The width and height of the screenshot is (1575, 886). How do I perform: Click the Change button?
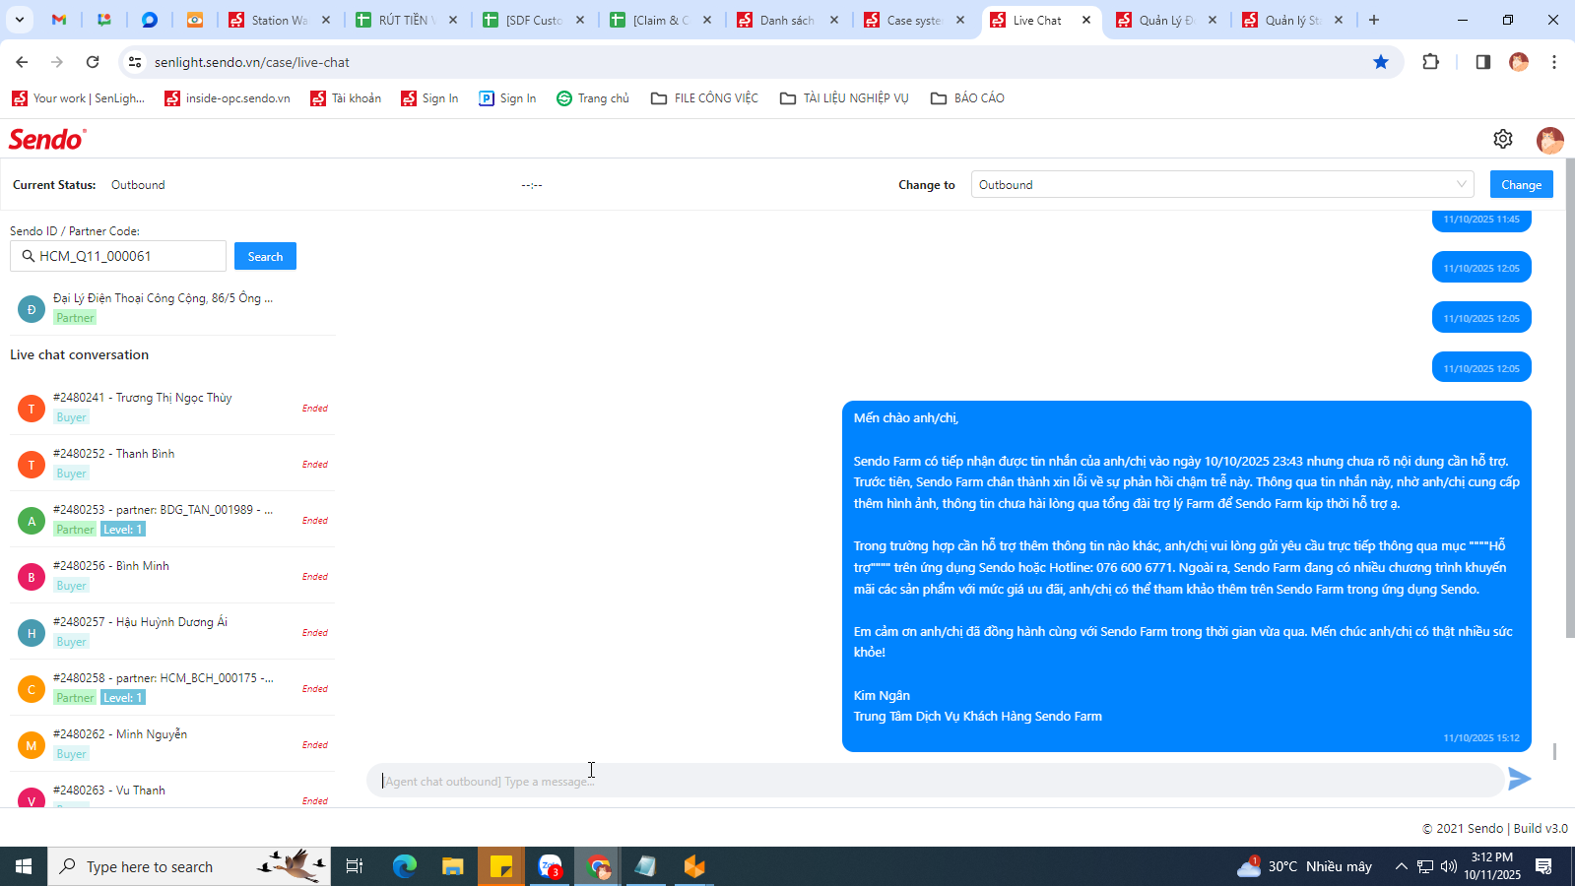[1521, 184]
